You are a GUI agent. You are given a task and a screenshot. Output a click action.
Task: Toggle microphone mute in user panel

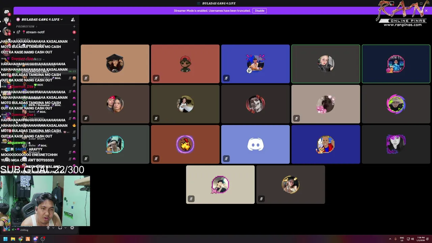coord(48,227)
